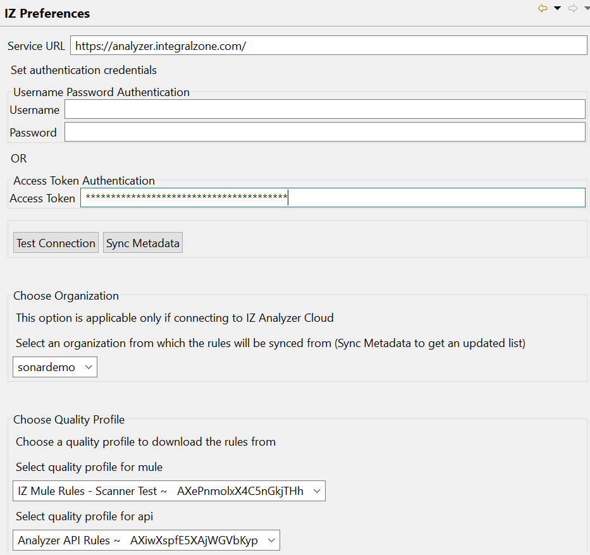Focus the Password text field
Image resolution: width=590 pixels, height=555 pixels.
click(325, 132)
